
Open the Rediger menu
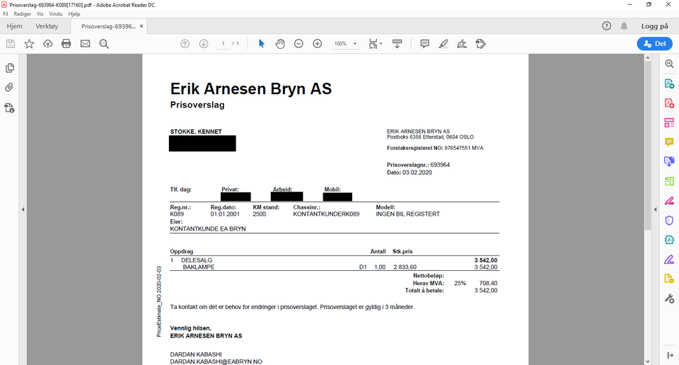tap(23, 14)
